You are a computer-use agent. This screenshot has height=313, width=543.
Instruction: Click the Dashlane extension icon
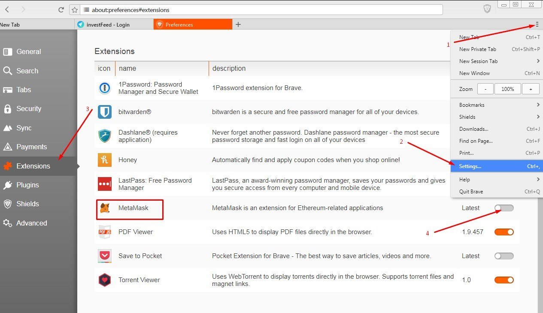click(x=105, y=136)
